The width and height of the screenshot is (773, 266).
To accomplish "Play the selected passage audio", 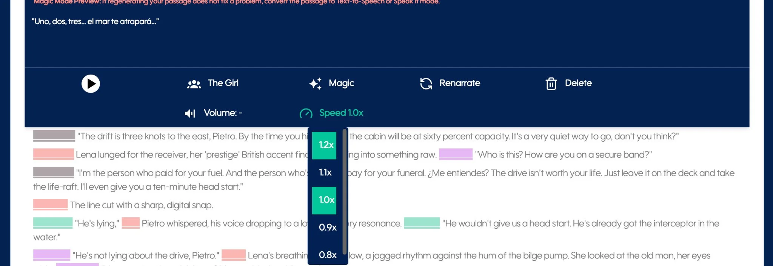I will pyautogui.click(x=91, y=84).
